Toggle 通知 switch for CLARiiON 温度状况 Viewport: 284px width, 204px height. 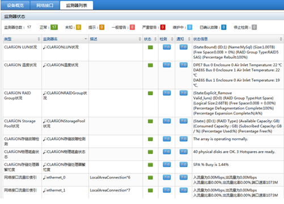(x=184, y=65)
